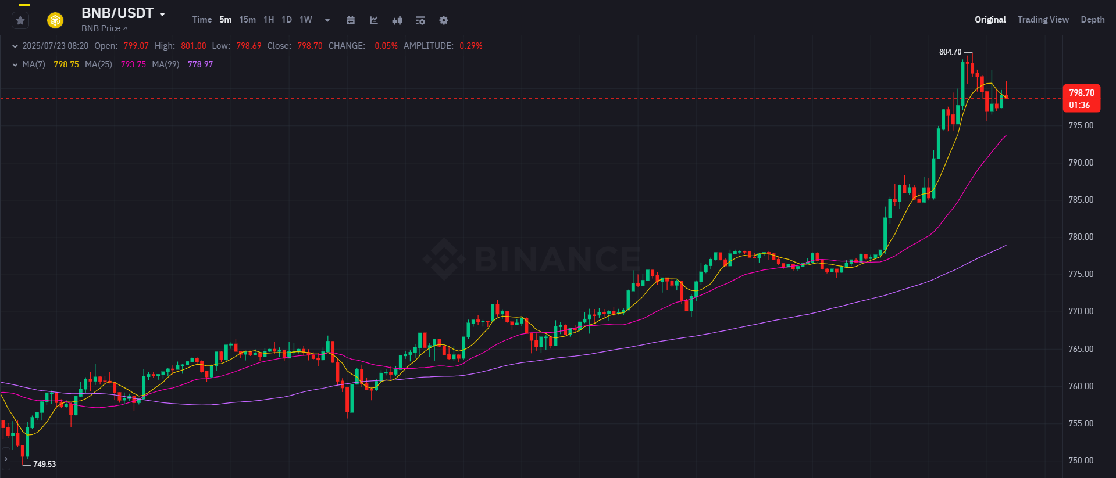Open the chart settings gear icon
This screenshot has height=478, width=1116.
click(x=444, y=20)
